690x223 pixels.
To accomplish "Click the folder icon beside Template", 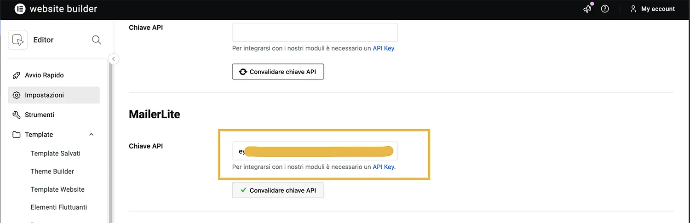I will click(17, 134).
